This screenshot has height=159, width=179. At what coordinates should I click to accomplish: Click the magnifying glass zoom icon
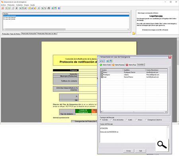point(162,145)
